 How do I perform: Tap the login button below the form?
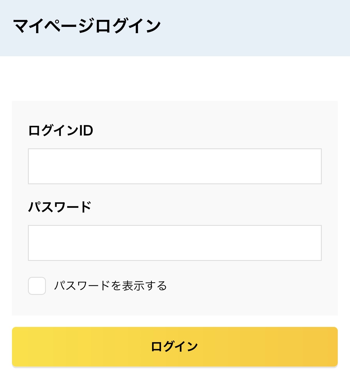175,347
